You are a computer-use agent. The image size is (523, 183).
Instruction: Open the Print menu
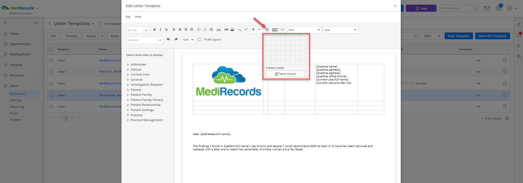[138, 17]
